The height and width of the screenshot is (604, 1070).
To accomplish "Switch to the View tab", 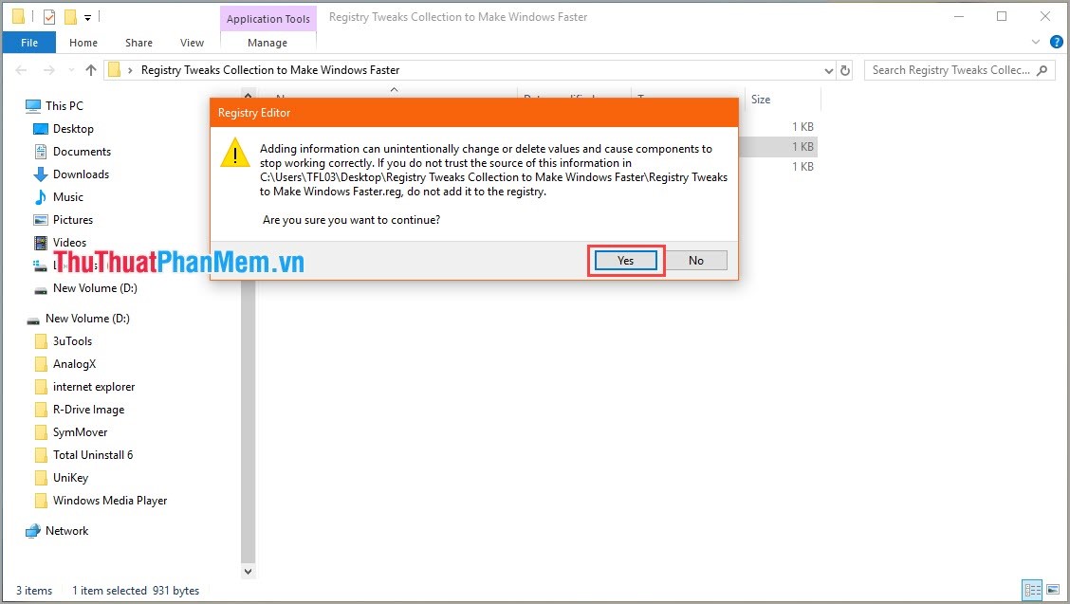I will [192, 42].
